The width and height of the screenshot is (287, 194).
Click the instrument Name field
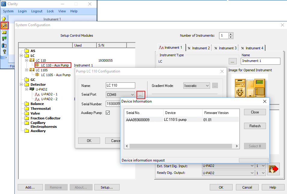[260, 61]
